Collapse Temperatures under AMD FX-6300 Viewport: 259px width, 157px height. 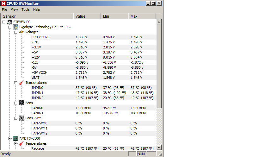tap(15, 143)
